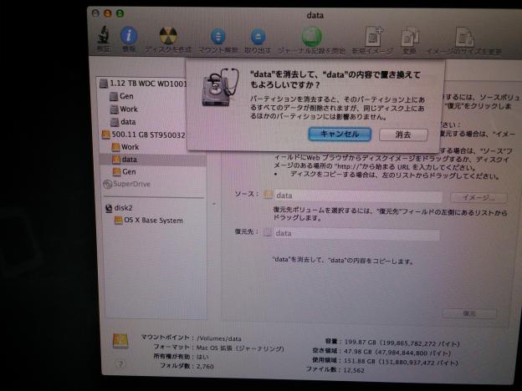The width and height of the screenshot is (522, 391).
Task: Click the 消去 button in the dialog
Action: point(403,135)
